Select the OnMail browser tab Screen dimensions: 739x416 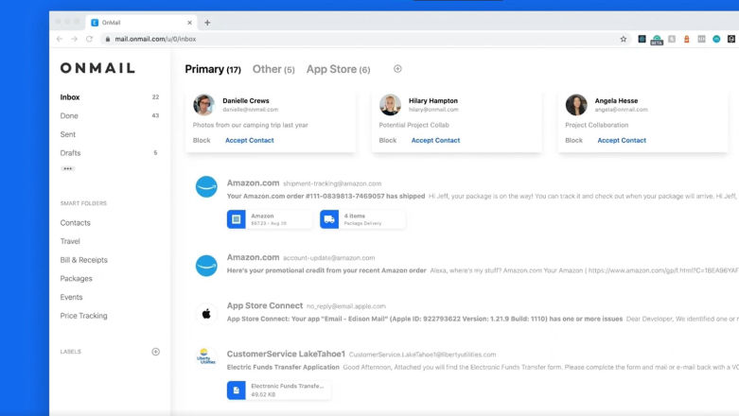click(x=140, y=23)
